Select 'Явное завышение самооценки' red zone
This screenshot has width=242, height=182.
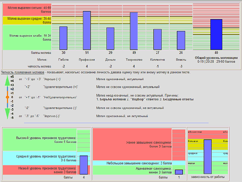tap(132, 144)
